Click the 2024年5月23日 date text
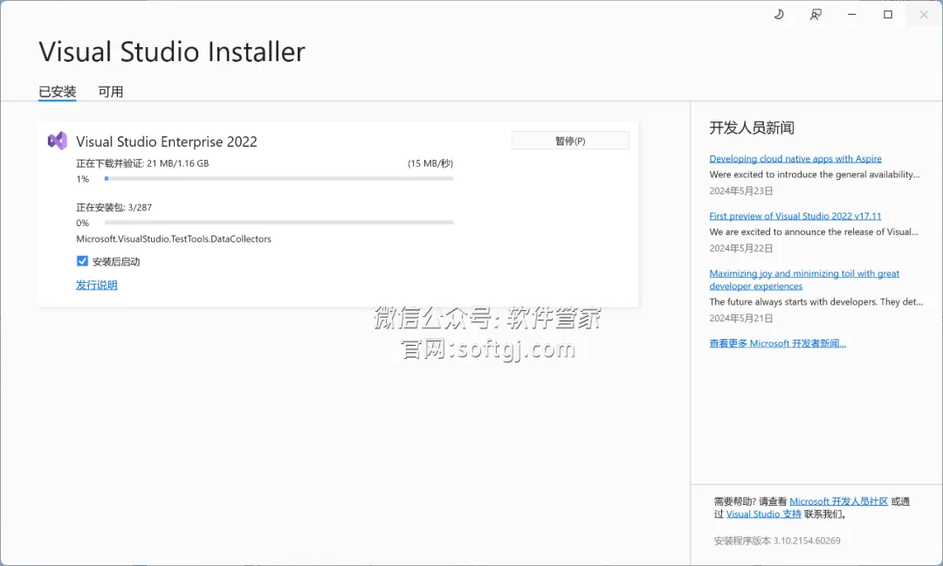This screenshot has width=943, height=566. click(741, 190)
